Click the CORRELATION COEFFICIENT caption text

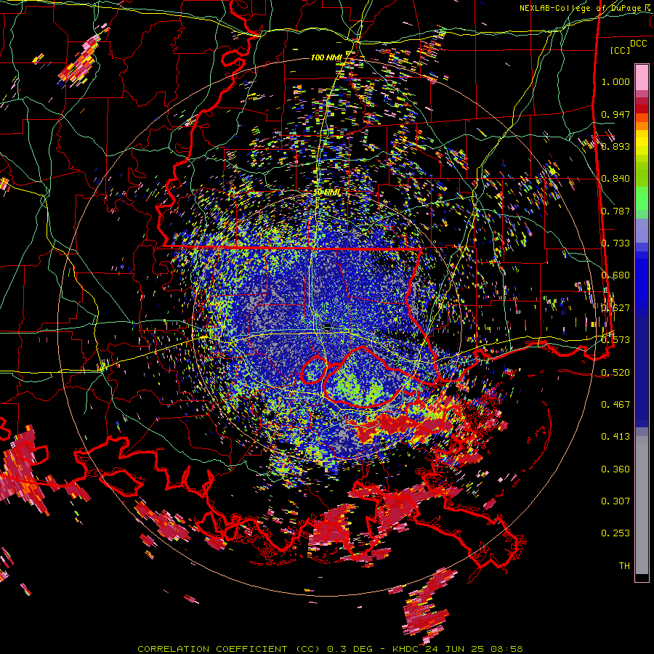click(x=212, y=649)
